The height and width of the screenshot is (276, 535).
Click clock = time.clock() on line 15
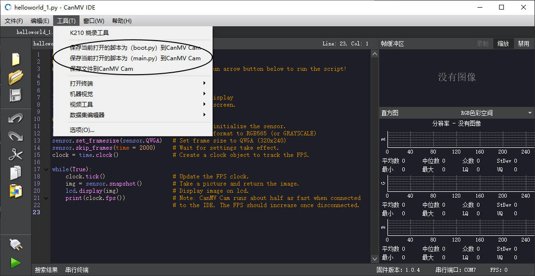tap(85, 155)
